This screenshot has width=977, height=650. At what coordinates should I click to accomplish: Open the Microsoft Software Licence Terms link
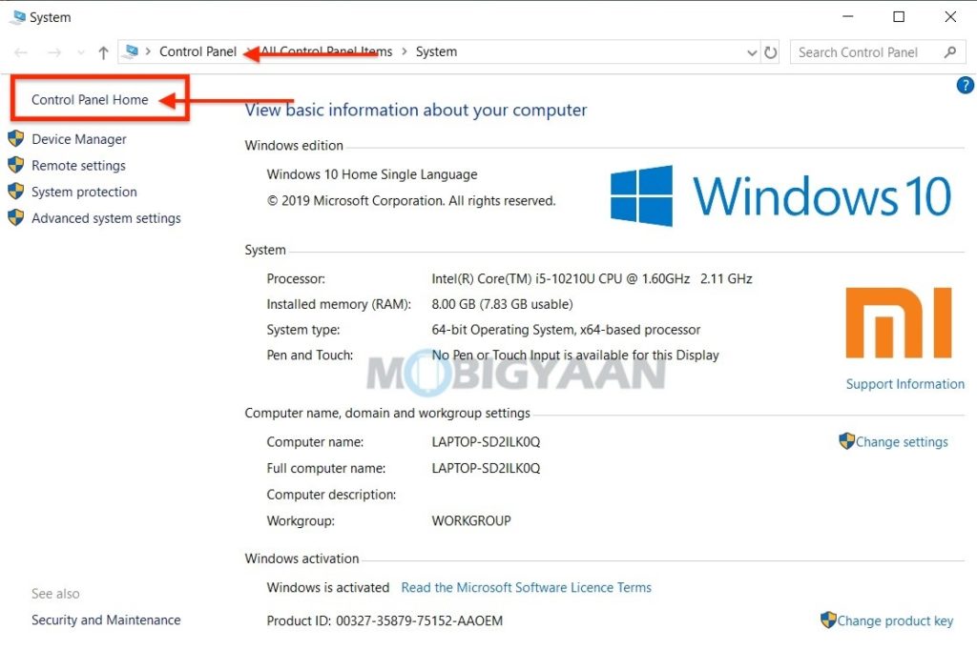point(526,587)
